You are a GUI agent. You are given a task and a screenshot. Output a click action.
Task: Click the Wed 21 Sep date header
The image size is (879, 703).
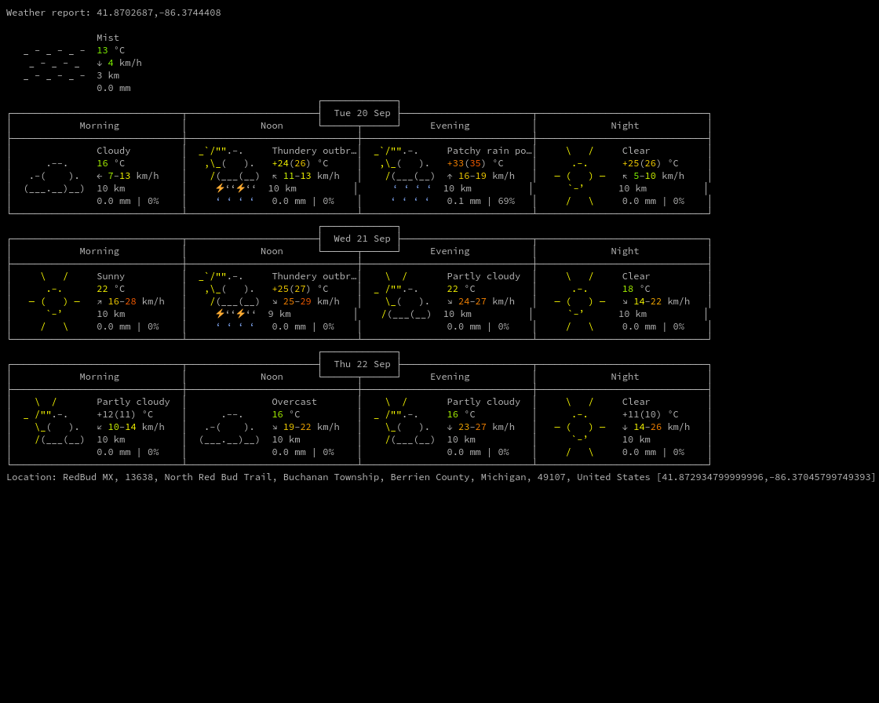coord(362,239)
